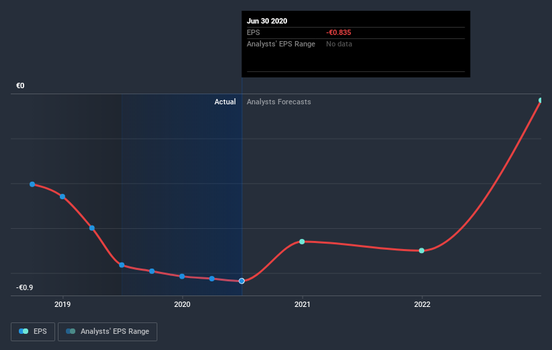Click the EPS data point at Q1 2020
Screen dimensions: 552x350
coord(212,279)
